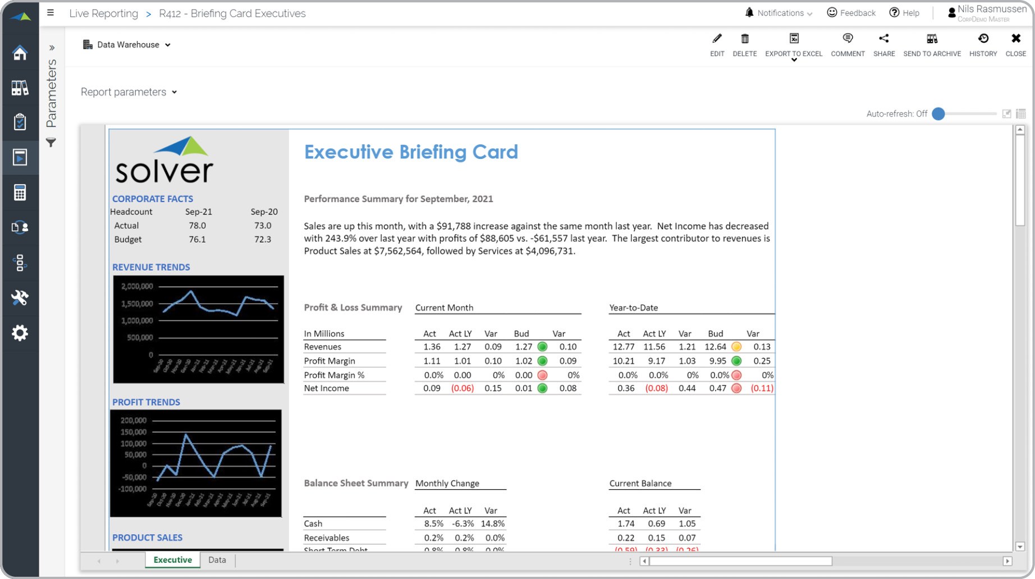Expand the Data Warehouse dropdown
Viewport: 1035px width, 579px height.
(x=127, y=45)
